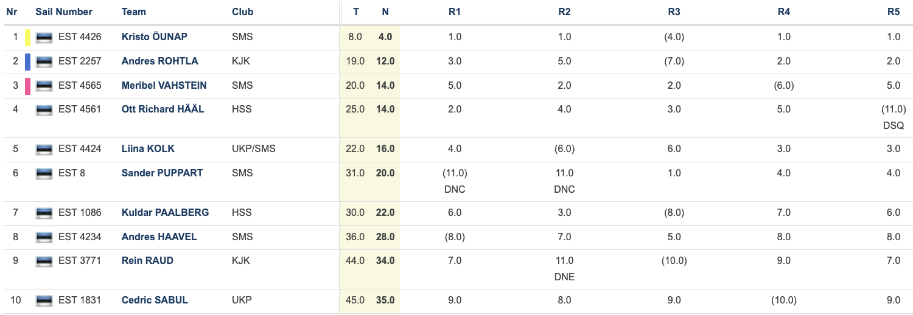Click the flag icon for EST 3771
The image size is (913, 315).
44,261
